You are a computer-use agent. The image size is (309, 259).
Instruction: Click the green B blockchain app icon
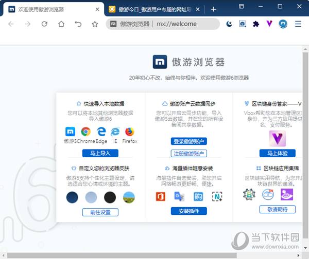(x=249, y=194)
